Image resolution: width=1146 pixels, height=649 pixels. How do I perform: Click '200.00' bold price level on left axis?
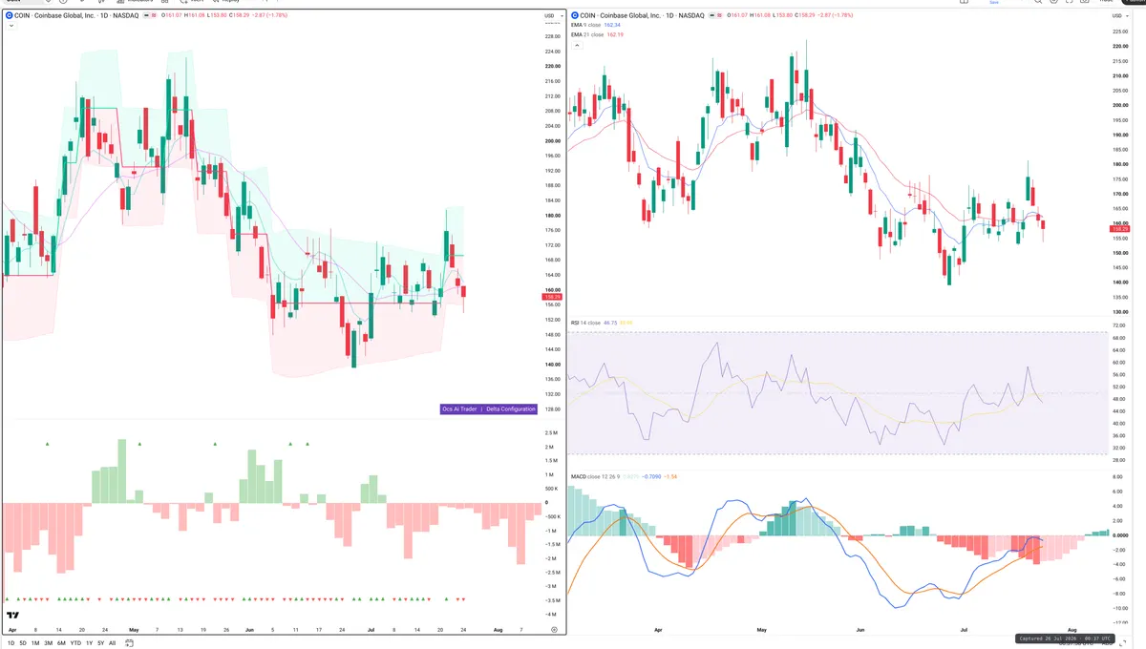tap(552, 140)
